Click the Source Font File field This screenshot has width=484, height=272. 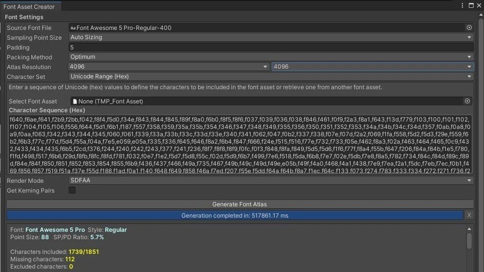click(271, 27)
